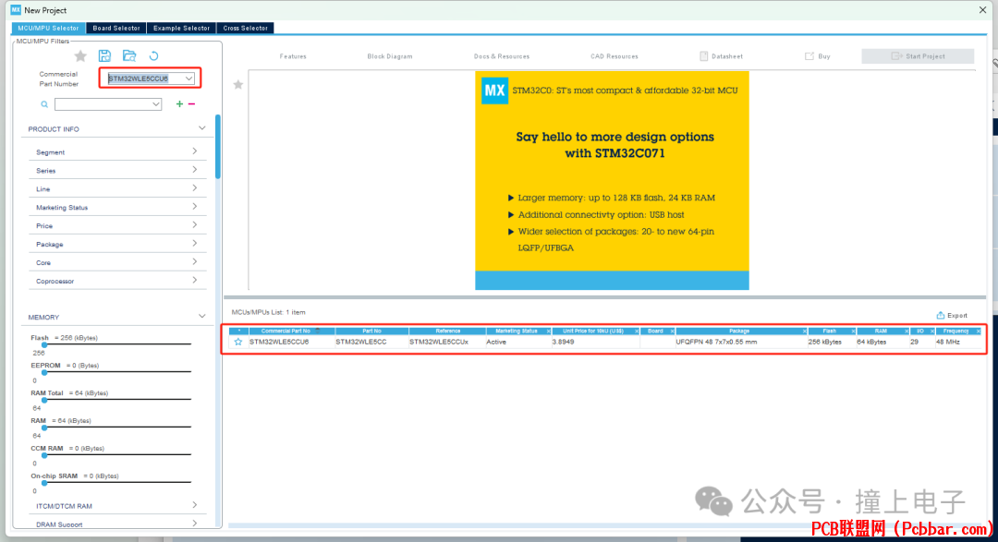Sort by Marketing Status column
The height and width of the screenshot is (542, 998).
(x=517, y=331)
